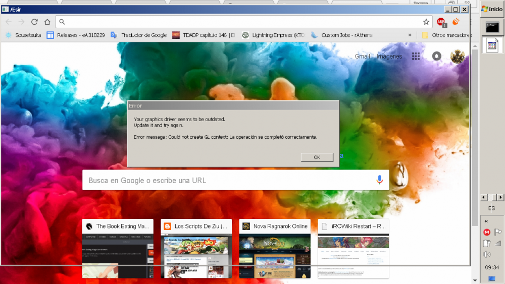Open the Otros marcadores bookmarks folder
Screen dimensions: 505x284
(x=447, y=35)
